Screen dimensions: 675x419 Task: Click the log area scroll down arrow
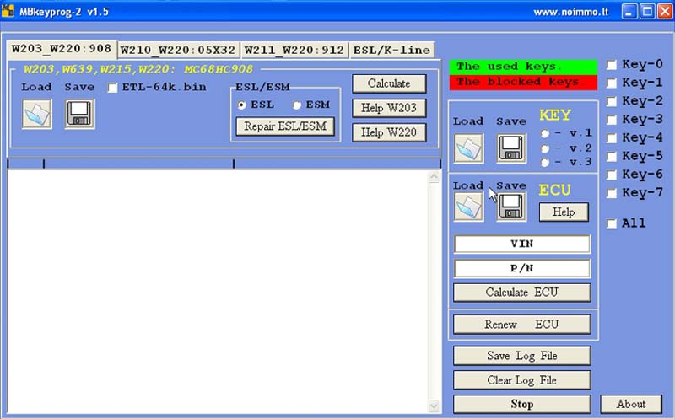point(434,406)
